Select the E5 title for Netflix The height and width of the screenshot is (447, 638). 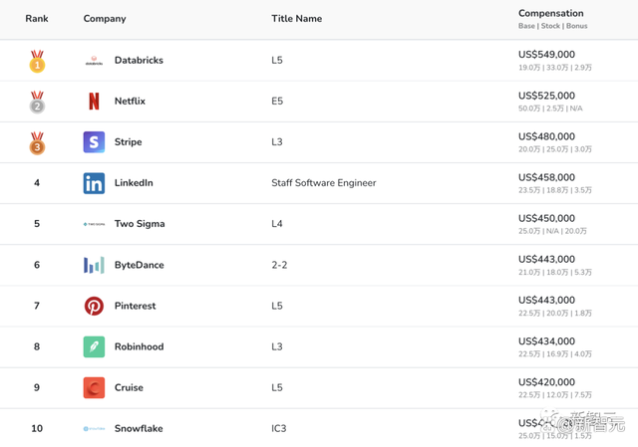point(277,102)
